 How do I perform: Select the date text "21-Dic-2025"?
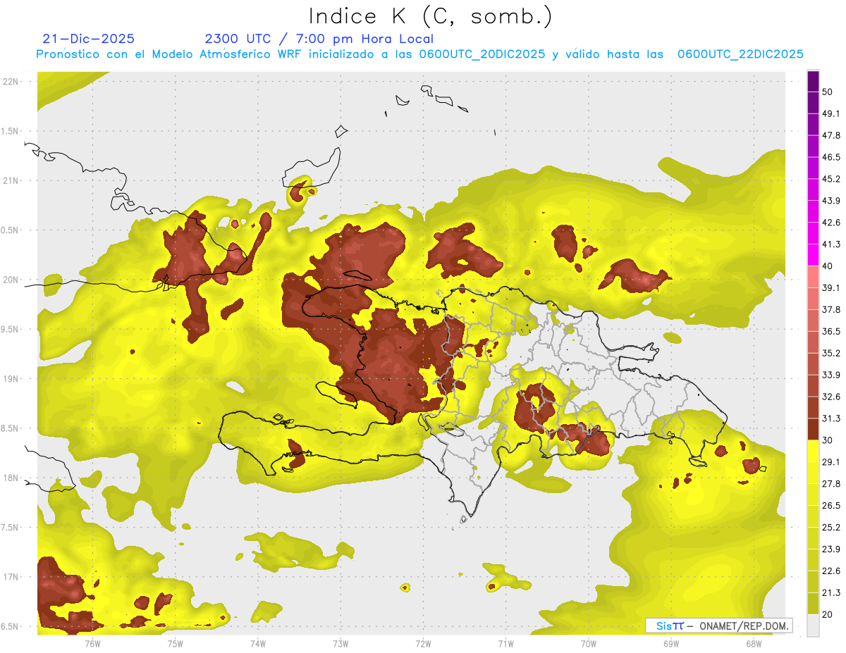tap(89, 39)
